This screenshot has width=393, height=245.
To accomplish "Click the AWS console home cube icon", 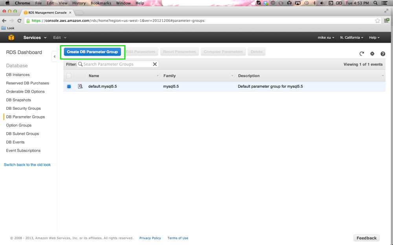I will (11, 38).
